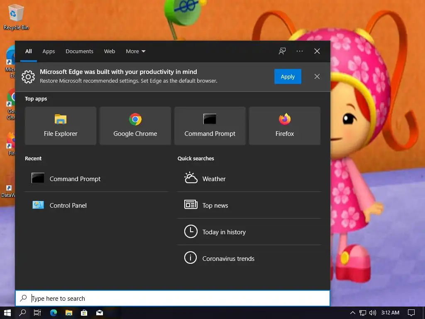Open Command Prompt tile in Top apps

point(210,125)
